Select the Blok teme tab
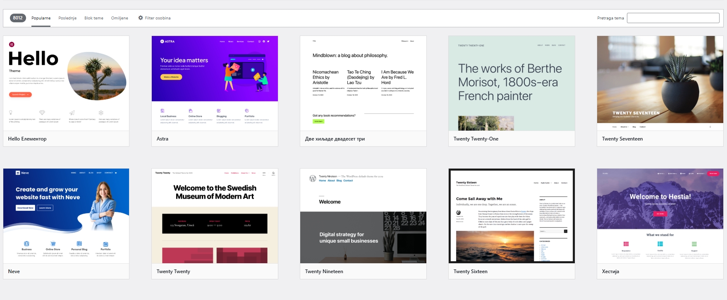Viewport: 727px width, 300px height. (x=94, y=18)
